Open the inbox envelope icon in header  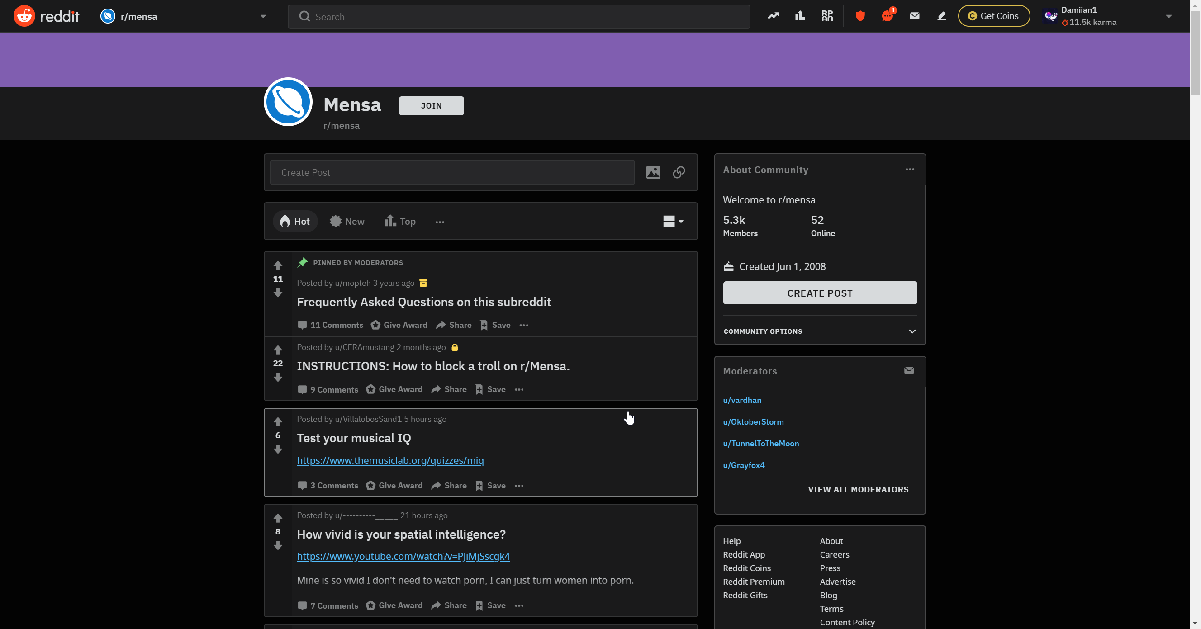point(914,16)
